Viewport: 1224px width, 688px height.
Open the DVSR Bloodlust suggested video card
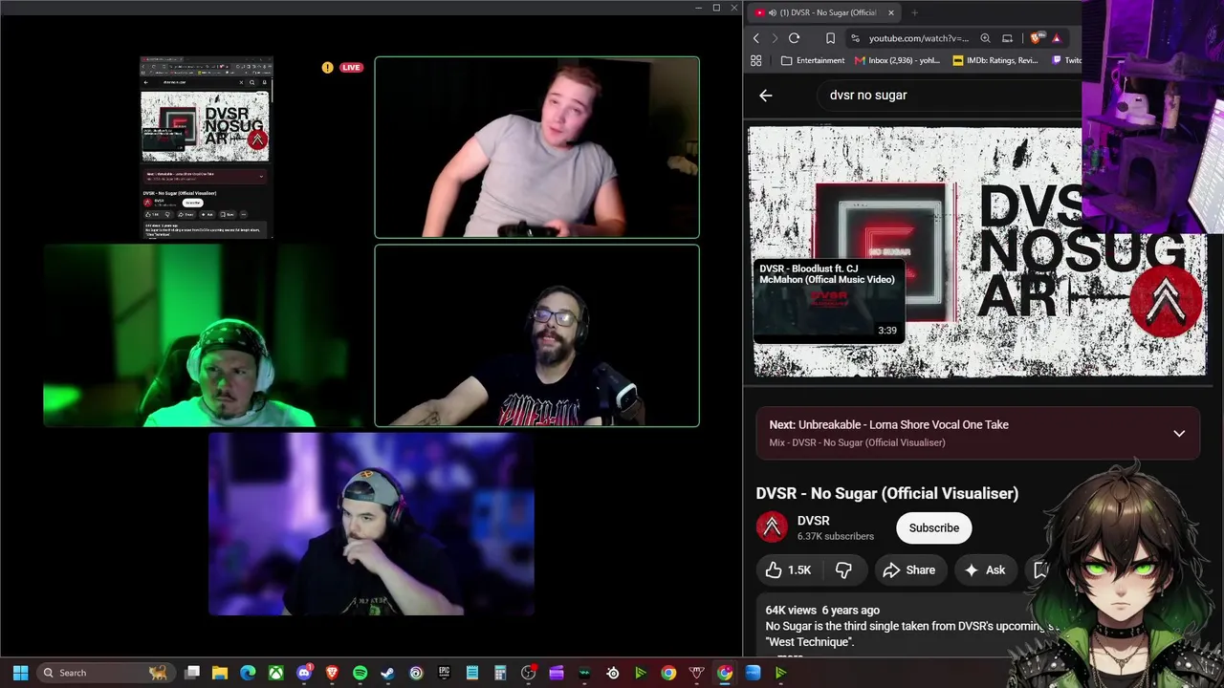pos(829,302)
